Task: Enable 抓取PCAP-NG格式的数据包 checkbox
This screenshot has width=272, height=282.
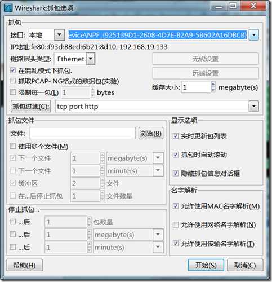Action: click(13, 81)
